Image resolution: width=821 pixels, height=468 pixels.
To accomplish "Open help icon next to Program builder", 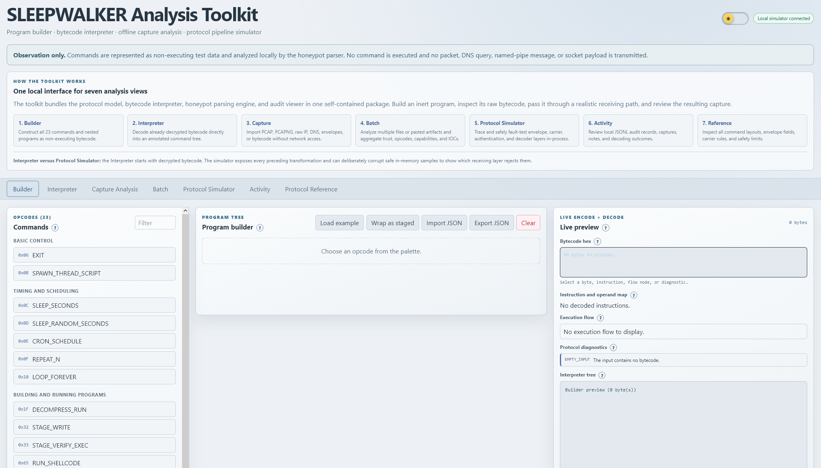I will [x=260, y=228].
